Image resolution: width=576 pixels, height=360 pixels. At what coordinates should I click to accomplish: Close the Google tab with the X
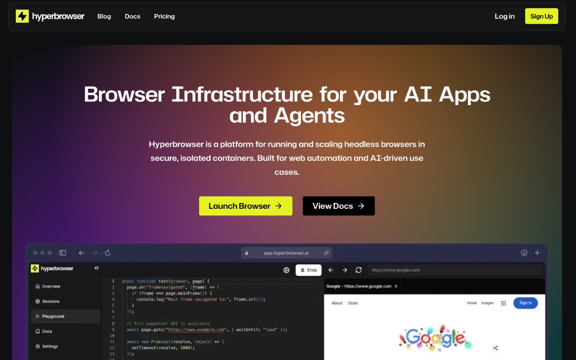(x=396, y=286)
